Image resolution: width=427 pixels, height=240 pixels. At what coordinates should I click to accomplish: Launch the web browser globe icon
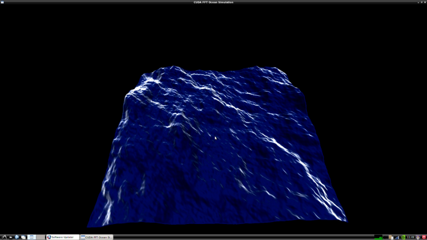tap(17, 237)
